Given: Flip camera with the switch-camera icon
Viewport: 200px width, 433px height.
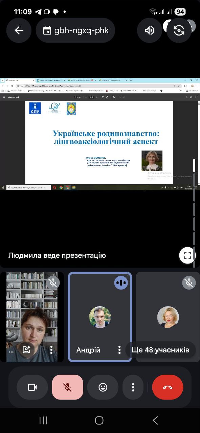Looking at the screenshot, I should (179, 30).
